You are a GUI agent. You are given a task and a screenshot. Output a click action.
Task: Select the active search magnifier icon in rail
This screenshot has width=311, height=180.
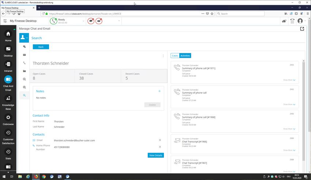[x=25, y=95]
